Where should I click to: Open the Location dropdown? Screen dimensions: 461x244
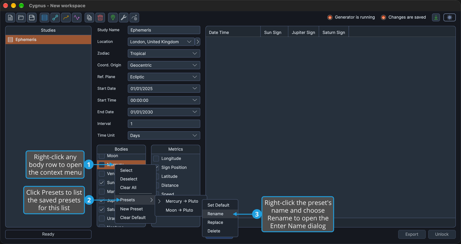(x=161, y=42)
